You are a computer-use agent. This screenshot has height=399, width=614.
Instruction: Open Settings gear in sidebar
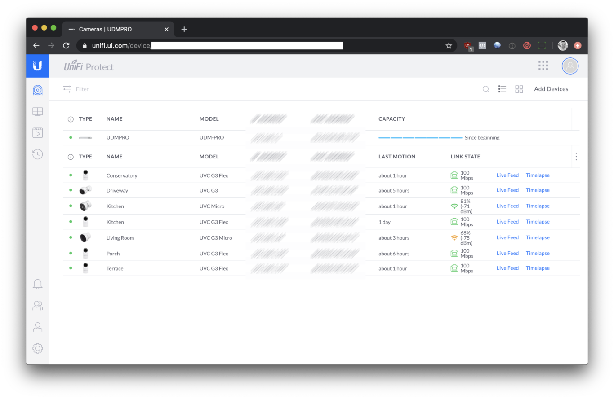pyautogui.click(x=38, y=348)
